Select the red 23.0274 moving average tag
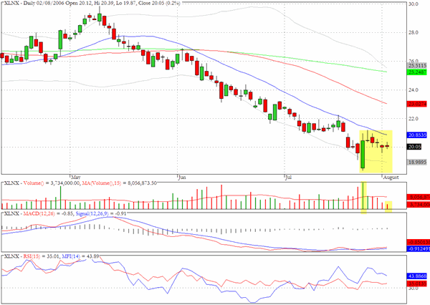 pyautogui.click(x=417, y=104)
